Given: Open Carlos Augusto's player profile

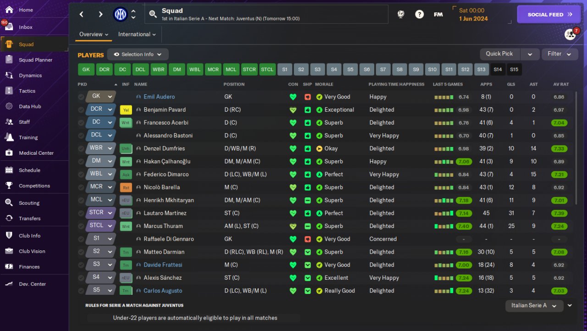Looking at the screenshot, I should click(163, 291).
